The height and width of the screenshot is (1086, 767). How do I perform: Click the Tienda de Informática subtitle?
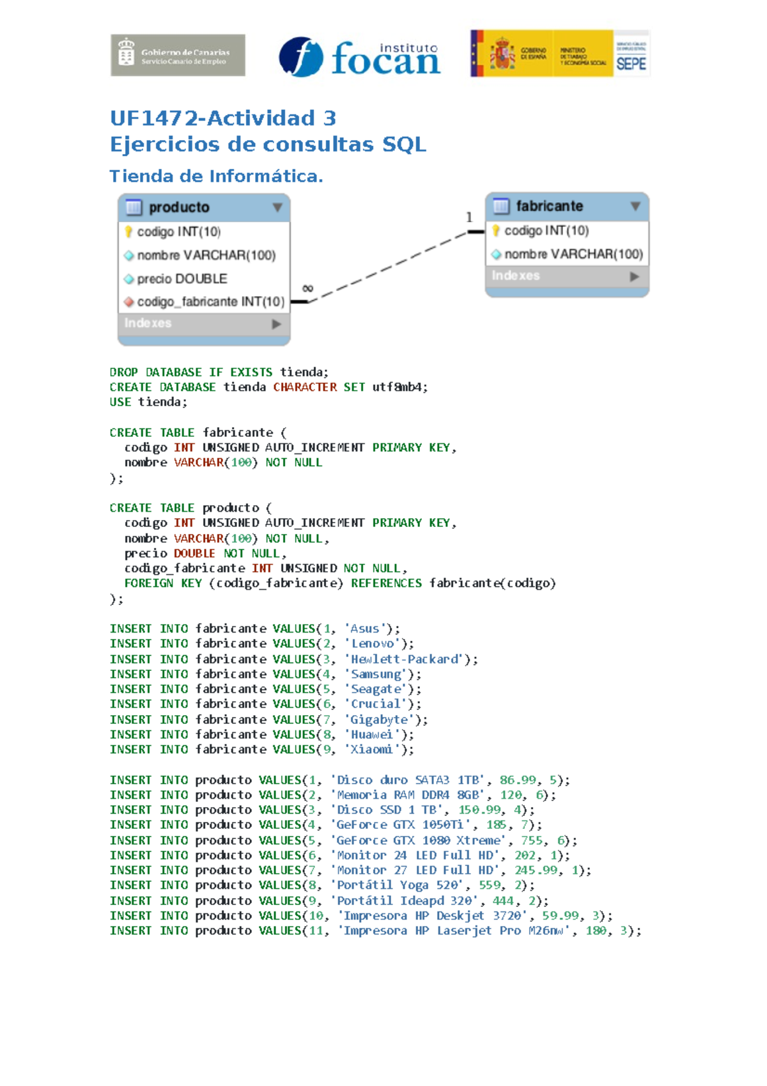coord(216,177)
